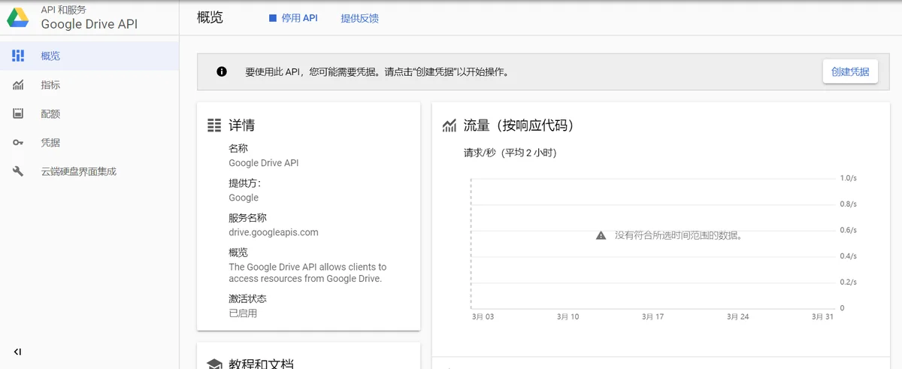
Task: Click the 没有符合所选时间范围的数据 message
Action: (x=679, y=235)
